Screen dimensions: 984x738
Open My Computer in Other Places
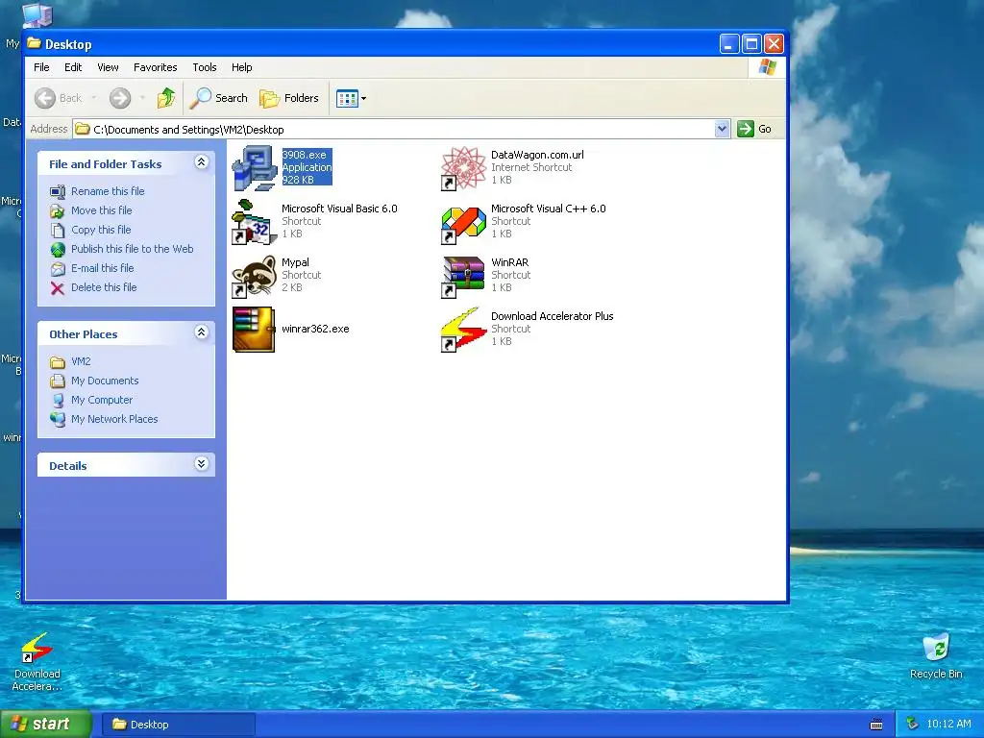pyautogui.click(x=102, y=400)
